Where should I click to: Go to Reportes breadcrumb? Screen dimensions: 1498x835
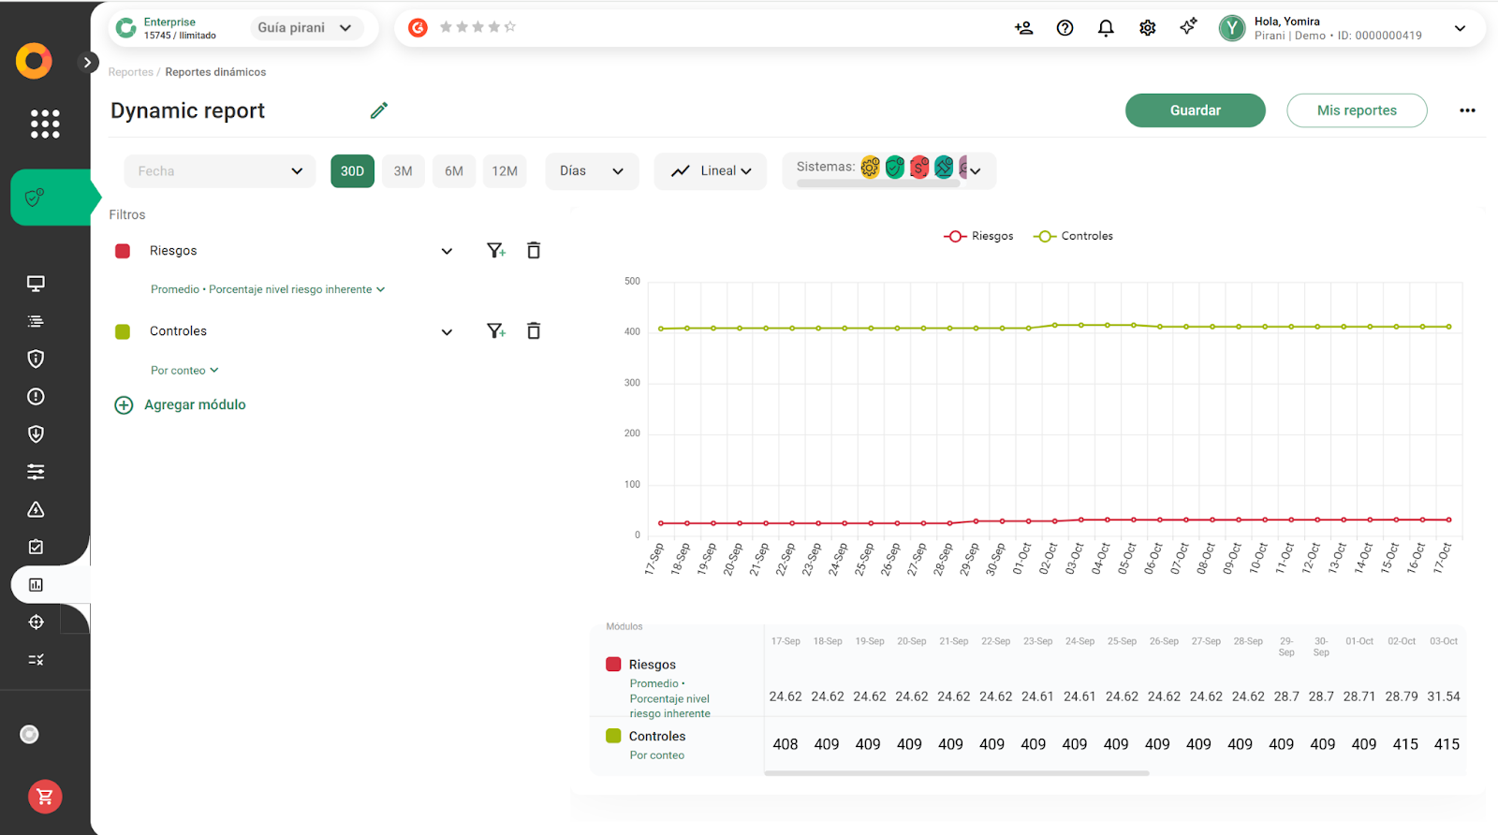[x=130, y=72]
